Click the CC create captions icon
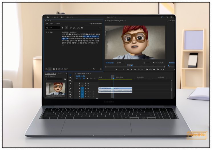The image size is (212, 150). coord(82,28)
